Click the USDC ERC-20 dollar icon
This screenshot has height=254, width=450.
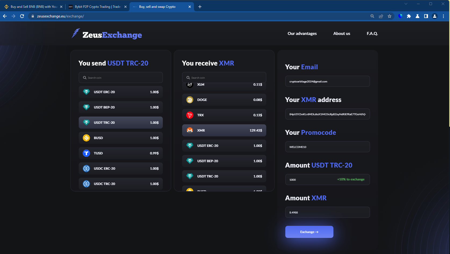coord(86,168)
